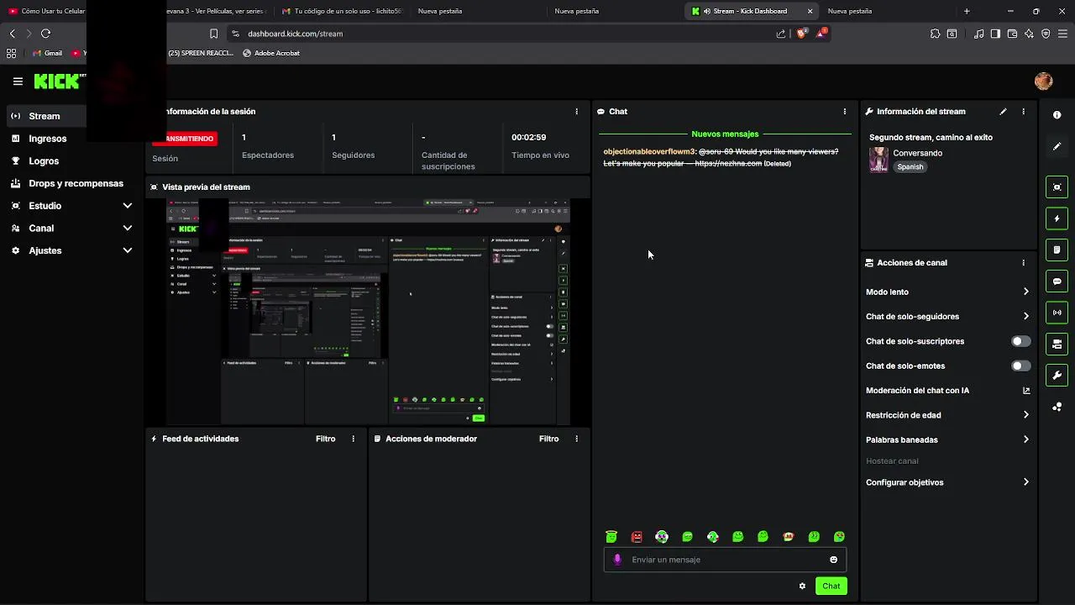Open Modo lento options chevron

(1025, 292)
